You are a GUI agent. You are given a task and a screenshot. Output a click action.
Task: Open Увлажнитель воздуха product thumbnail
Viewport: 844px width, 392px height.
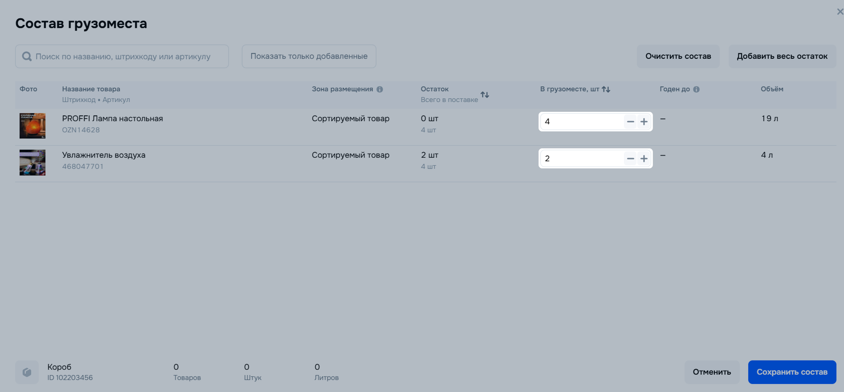point(33,163)
